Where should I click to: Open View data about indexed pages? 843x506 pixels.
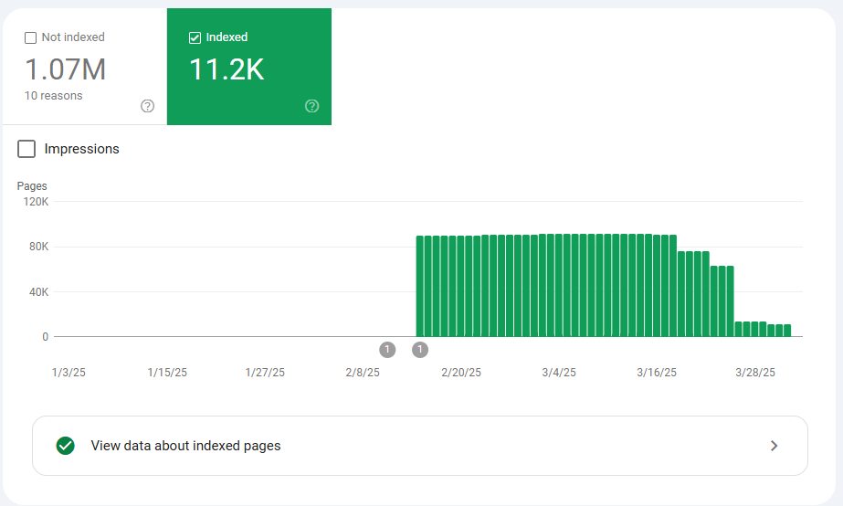[x=420, y=446]
